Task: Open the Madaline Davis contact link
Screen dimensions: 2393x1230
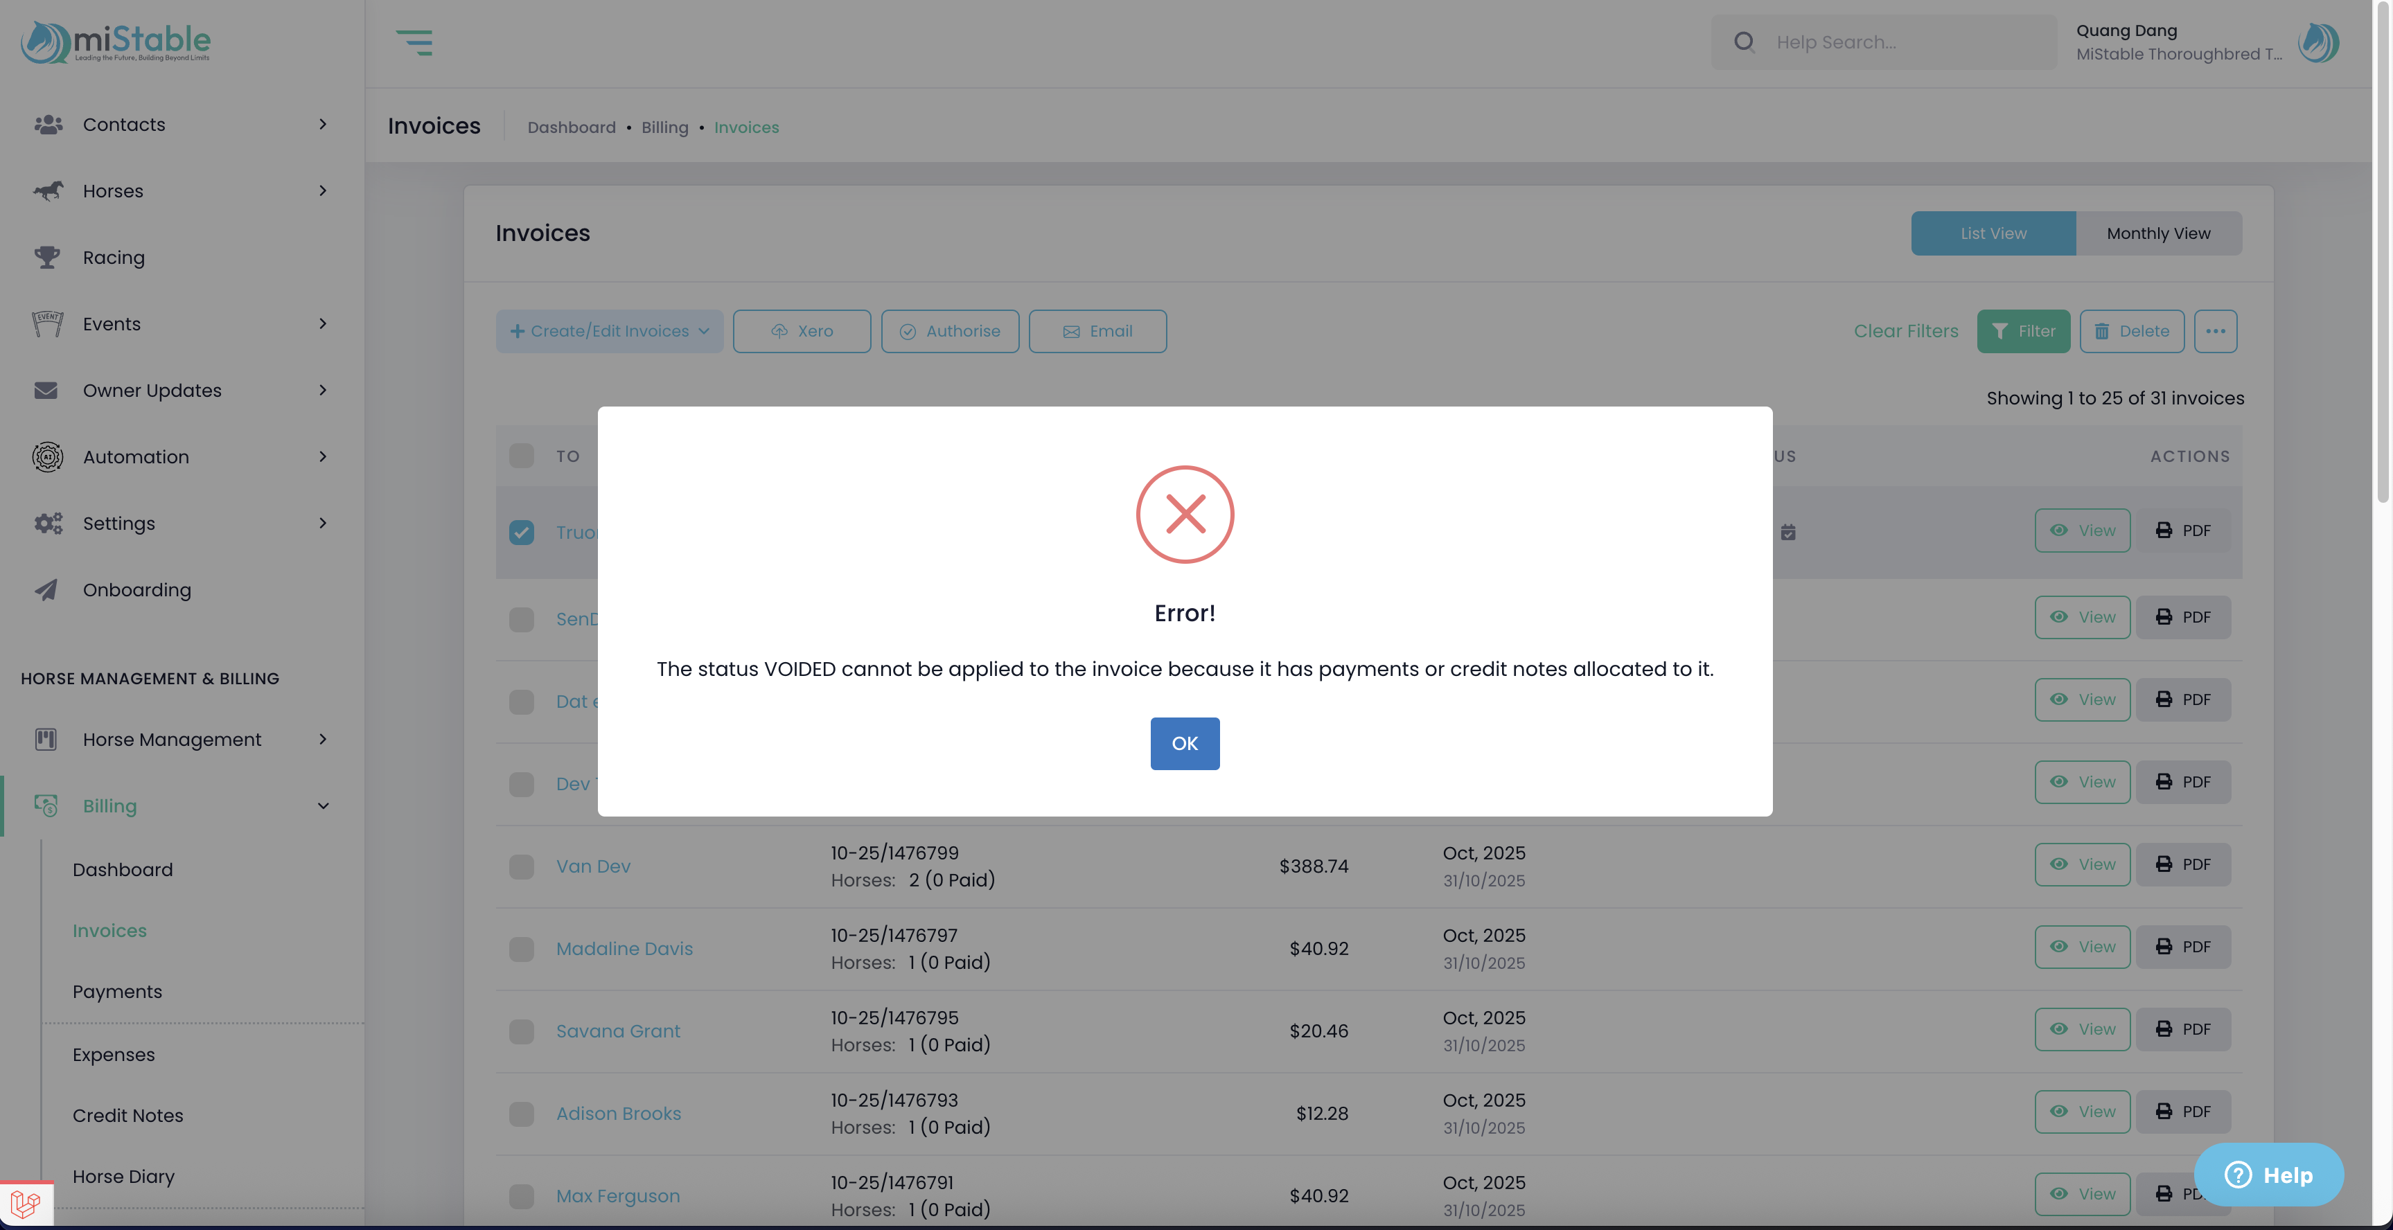Action: [x=624, y=948]
